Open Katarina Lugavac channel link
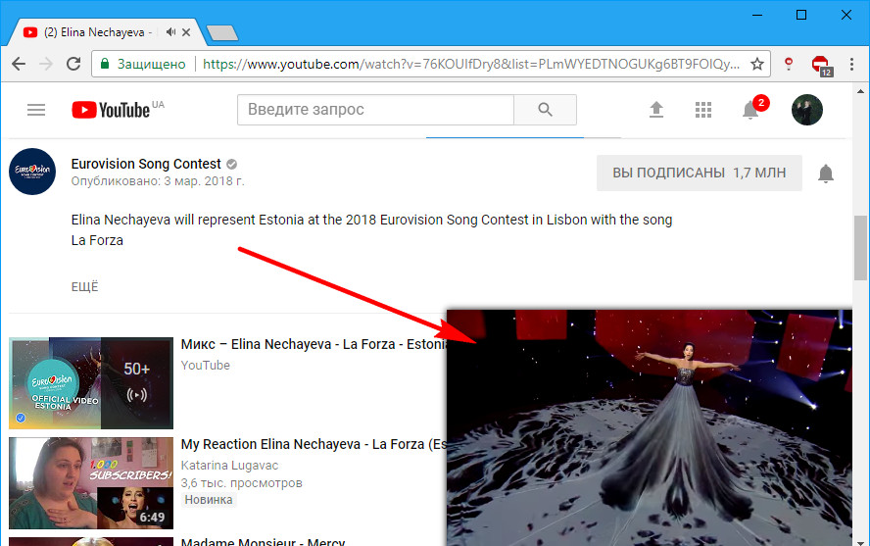Screen dimensions: 870x546 point(229,466)
